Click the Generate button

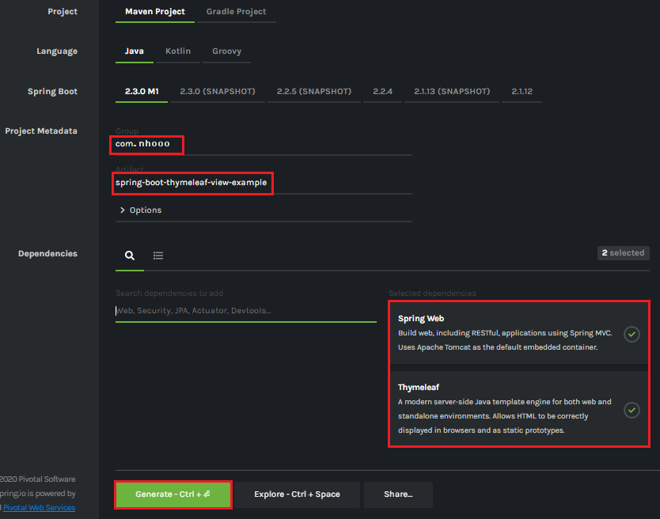pyautogui.click(x=173, y=494)
